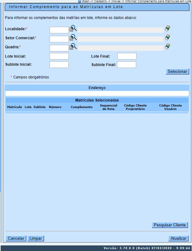Clear Quadra with the eraser icon
Image resolution: width=192 pixels, height=251 pixels.
tap(168, 47)
